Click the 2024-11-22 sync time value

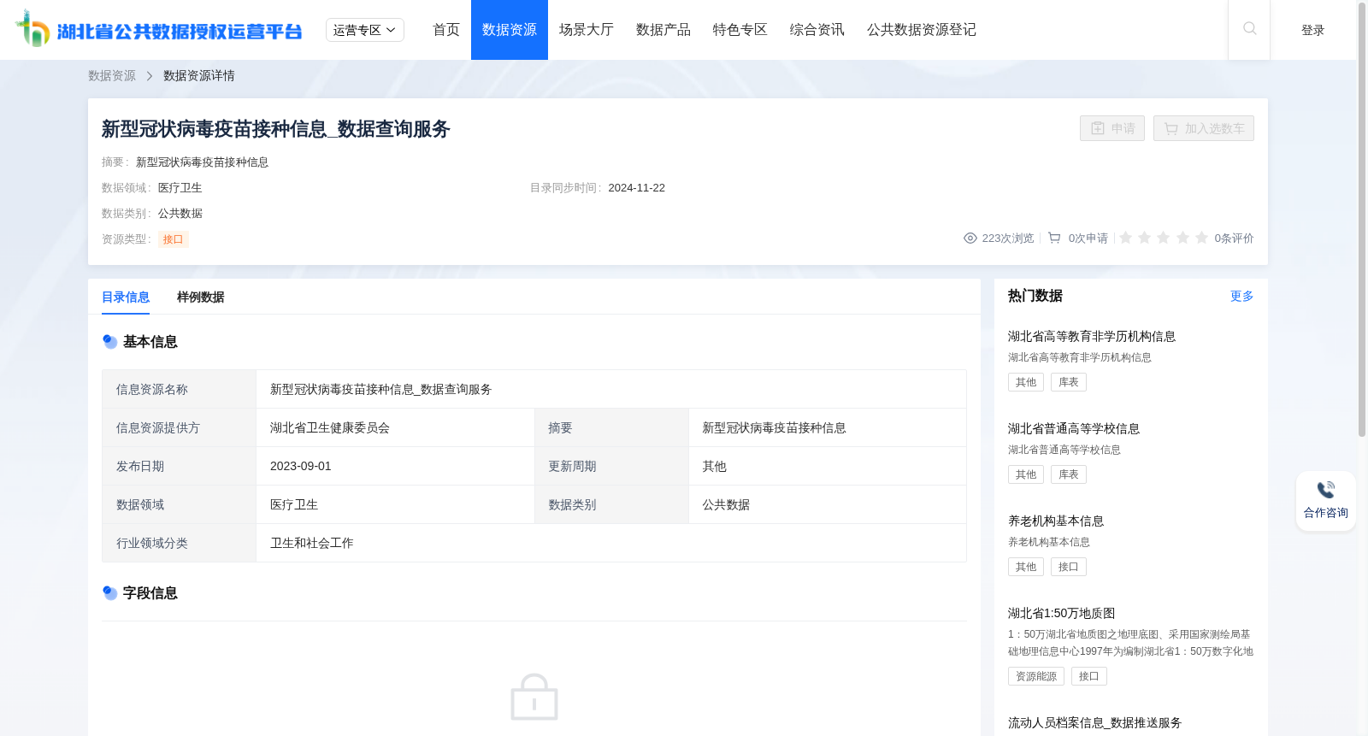point(637,188)
